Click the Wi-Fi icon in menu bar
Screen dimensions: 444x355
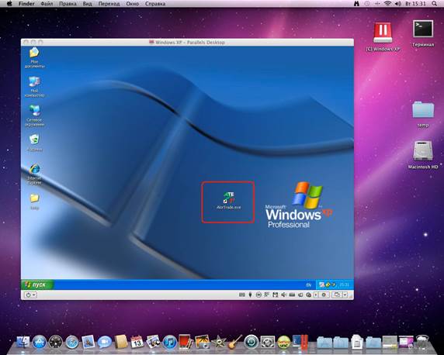pos(387,4)
